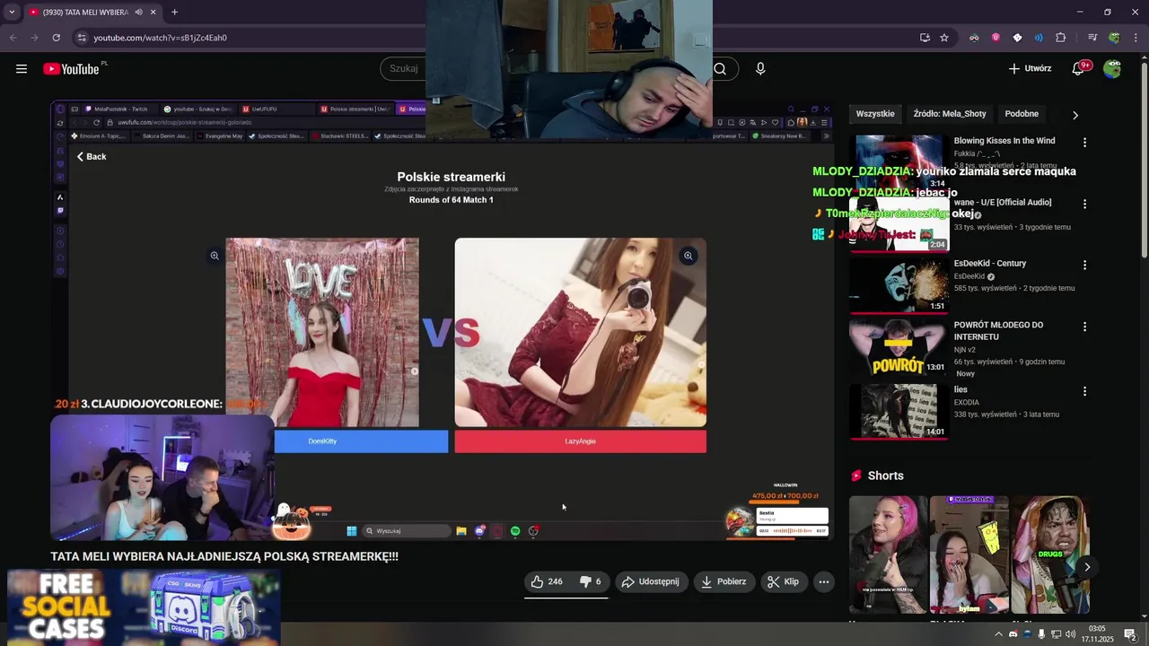Open the YouTube hamburger guide menu

(x=22, y=69)
